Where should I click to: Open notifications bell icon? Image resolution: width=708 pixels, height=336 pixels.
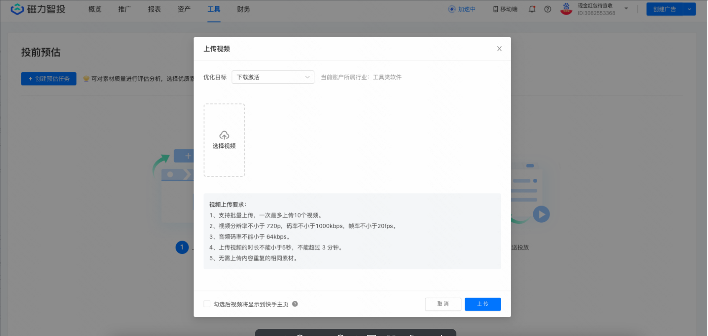532,9
